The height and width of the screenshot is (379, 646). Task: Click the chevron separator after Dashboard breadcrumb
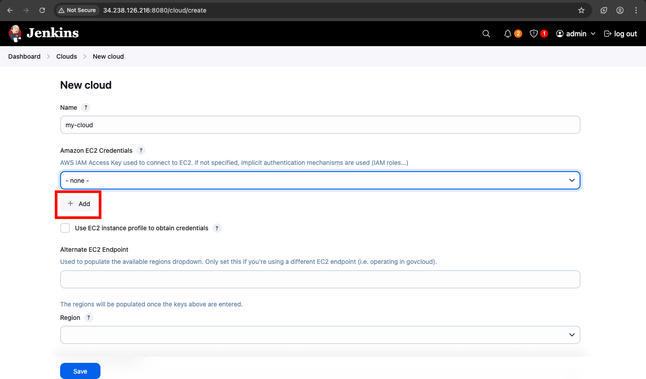point(48,56)
